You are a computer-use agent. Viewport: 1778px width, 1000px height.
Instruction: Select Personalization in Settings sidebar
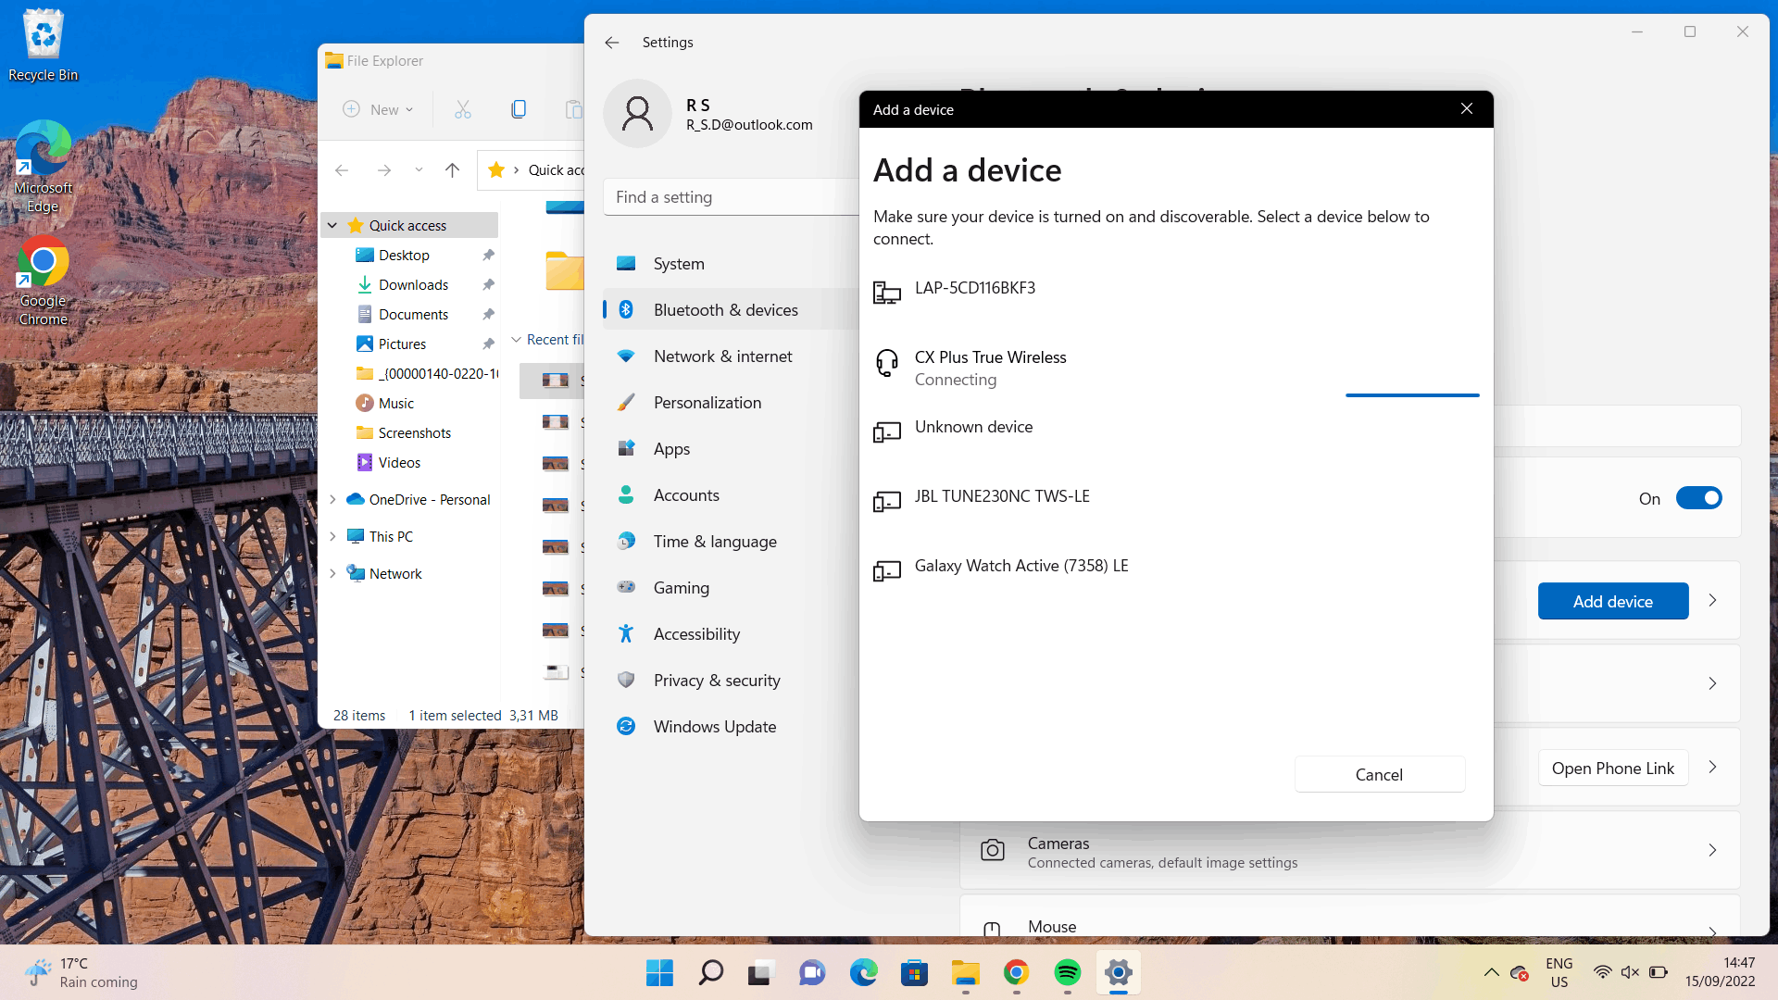pyautogui.click(x=732, y=403)
